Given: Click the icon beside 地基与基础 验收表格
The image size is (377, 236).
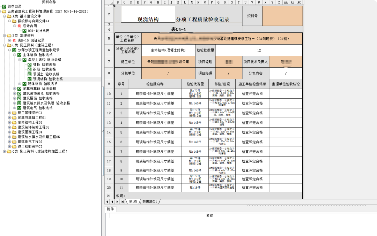Looking at the screenshot, I should [x=20, y=89].
